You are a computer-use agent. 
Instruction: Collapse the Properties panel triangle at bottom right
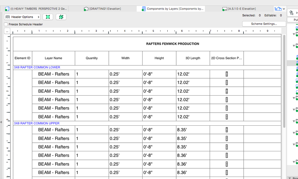289,178
